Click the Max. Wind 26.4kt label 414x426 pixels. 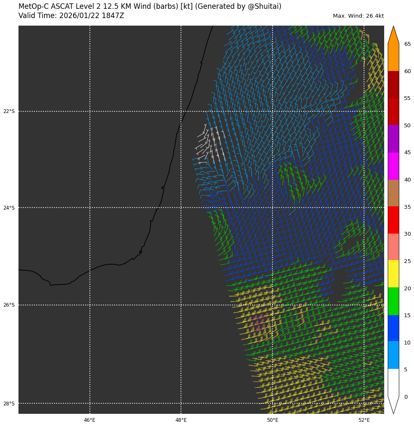pyautogui.click(x=358, y=16)
